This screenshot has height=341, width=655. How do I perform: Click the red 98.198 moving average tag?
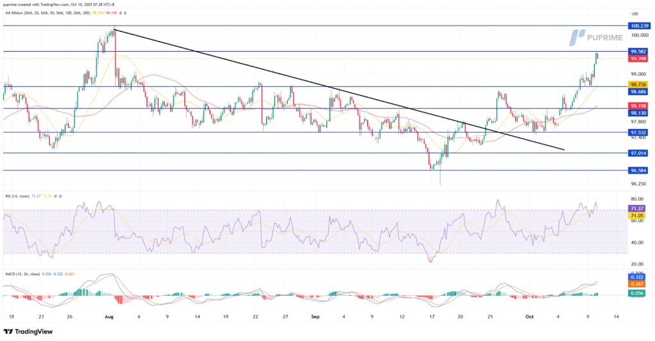coord(639,105)
